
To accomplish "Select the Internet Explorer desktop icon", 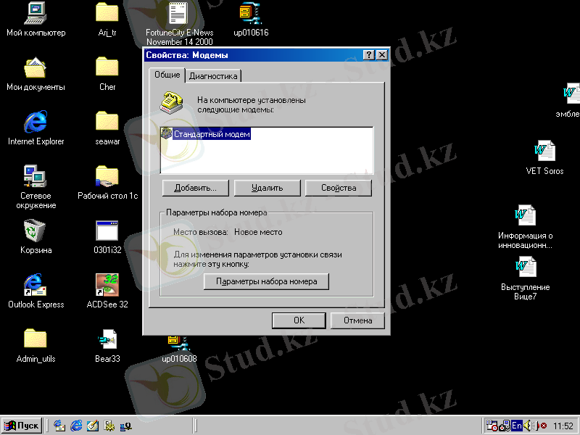I will [36, 123].
